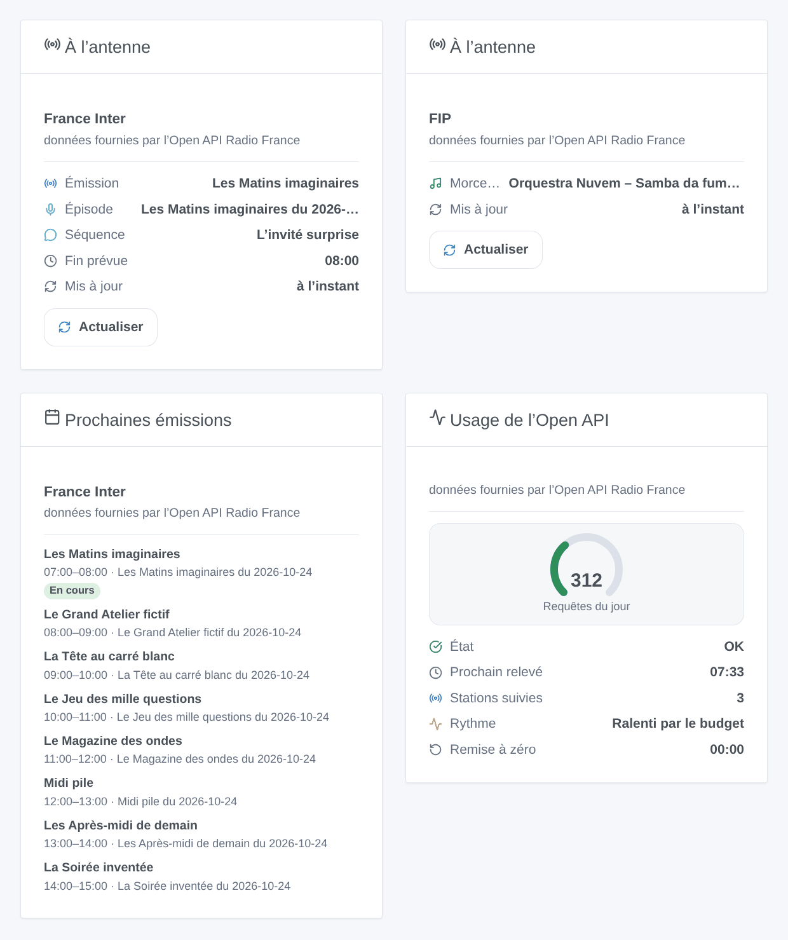Select La Tête au carré blanc entry
Screen dimensions: 788x940
click(201, 665)
